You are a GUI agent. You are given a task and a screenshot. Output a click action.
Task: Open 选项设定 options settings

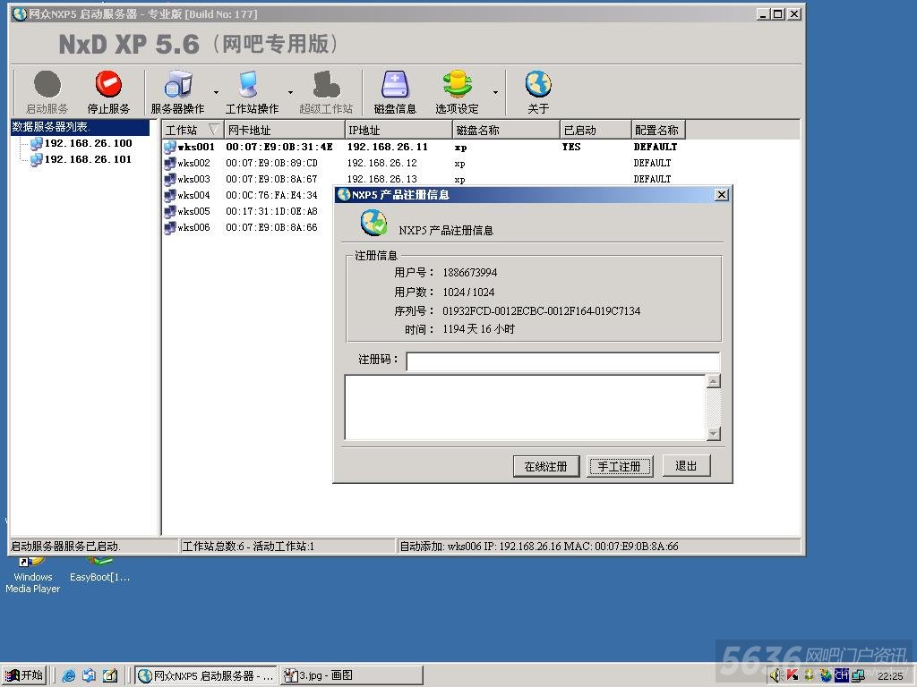[x=457, y=92]
